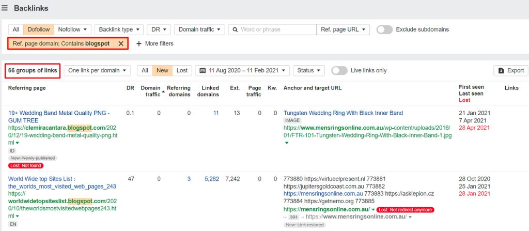529x231 pixels.
Task: Toggle the Exclude subdomains switch
Action: point(384,29)
